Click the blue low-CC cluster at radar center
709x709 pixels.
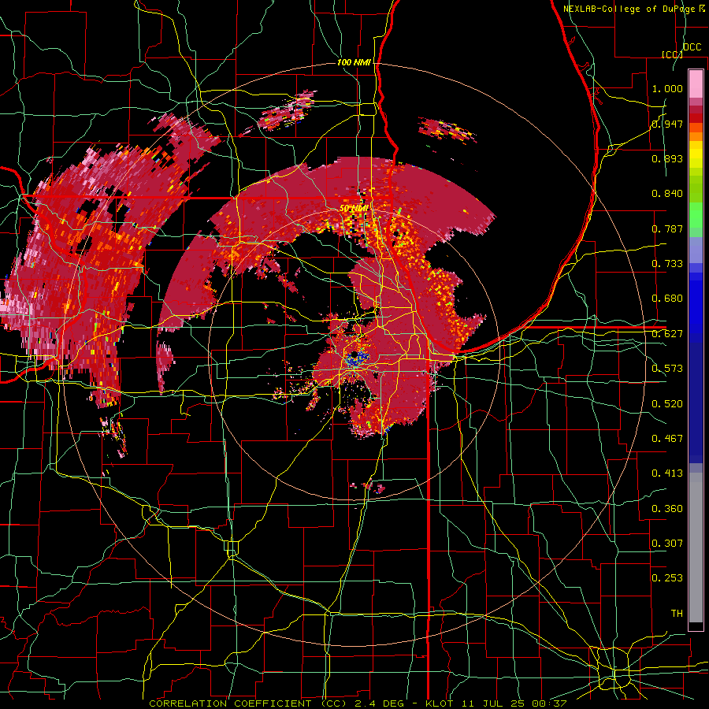point(357,359)
